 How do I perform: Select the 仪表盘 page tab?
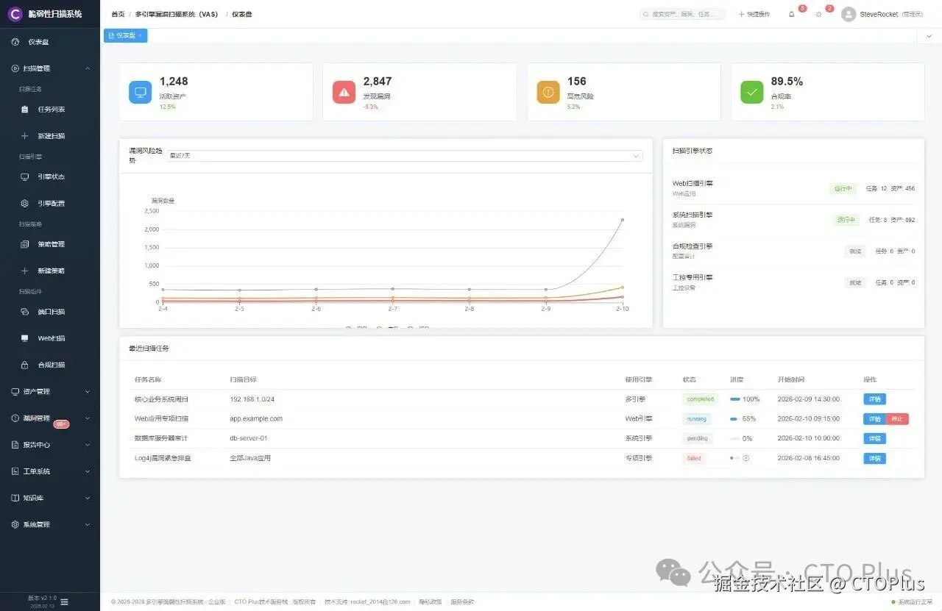125,35
